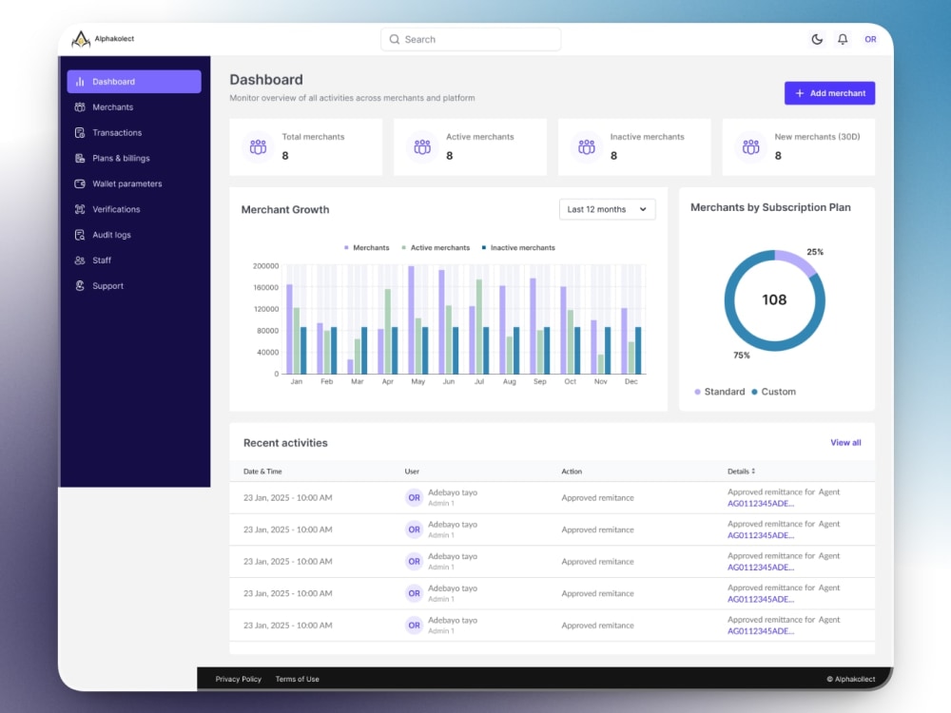Click the User column header
Viewport: 951px width, 713px height.
coord(412,472)
